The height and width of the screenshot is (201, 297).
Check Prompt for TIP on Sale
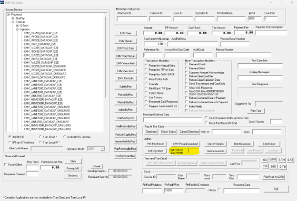[x=146, y=70]
